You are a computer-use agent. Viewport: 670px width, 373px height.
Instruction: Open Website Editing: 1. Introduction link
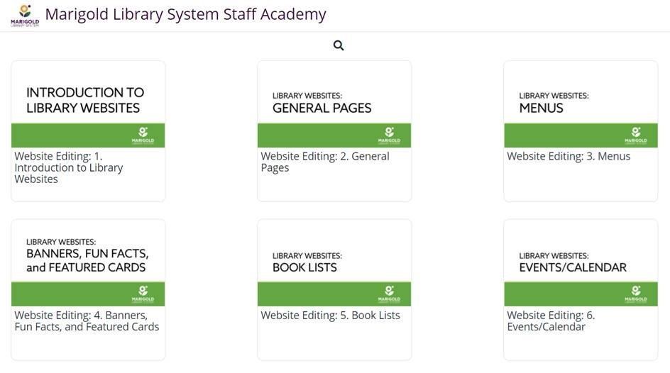pyautogui.click(x=69, y=168)
